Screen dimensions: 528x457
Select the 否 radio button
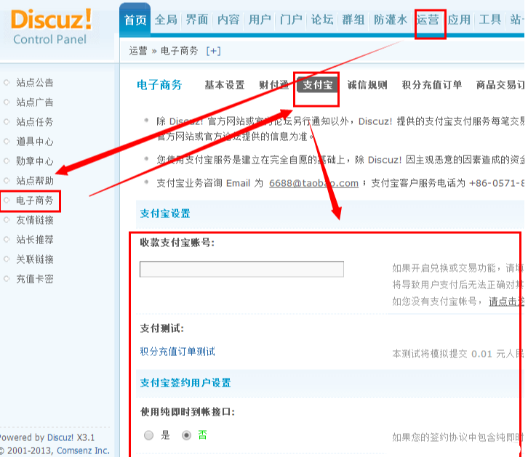(x=187, y=435)
